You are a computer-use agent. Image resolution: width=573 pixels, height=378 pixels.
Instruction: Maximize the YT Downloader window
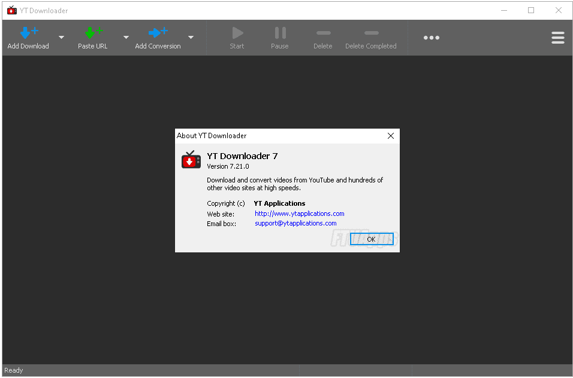coord(531,11)
